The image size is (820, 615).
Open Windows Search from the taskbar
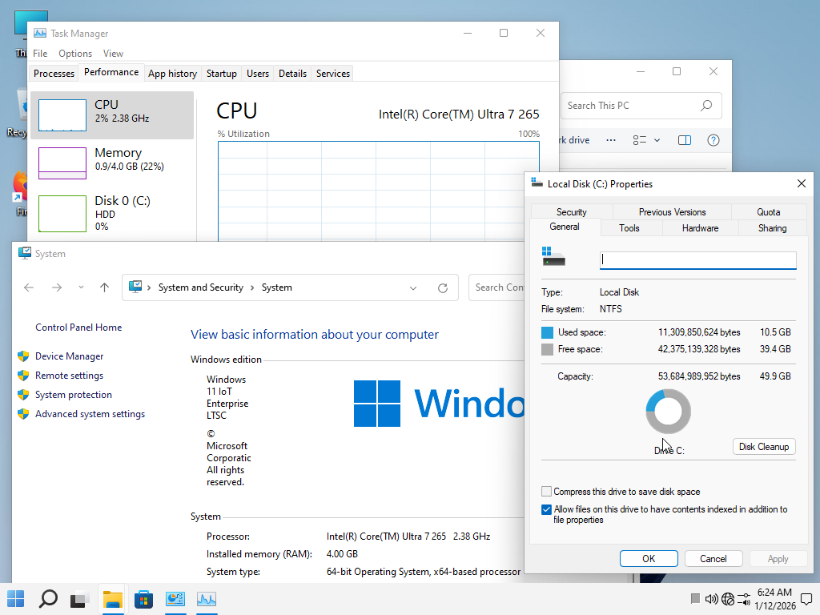[48, 599]
